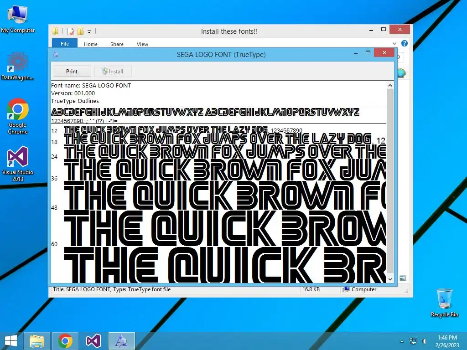This screenshot has width=467, height=350.
Task: Click Explorer large icons view toggle
Action: [x=403, y=278]
